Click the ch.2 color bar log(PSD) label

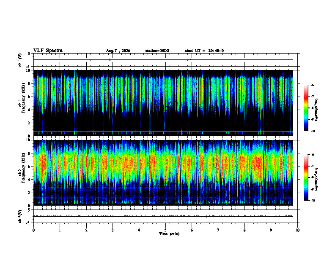point(317,180)
